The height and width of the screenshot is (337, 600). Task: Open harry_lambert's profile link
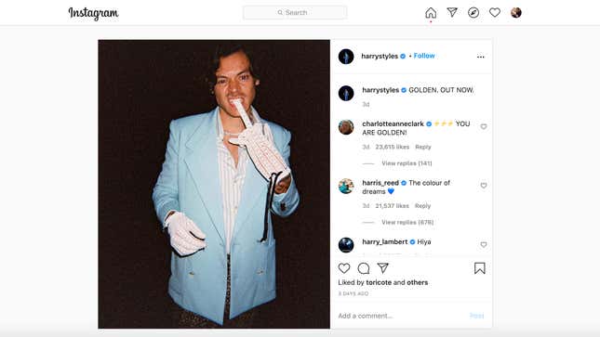pyautogui.click(x=384, y=242)
